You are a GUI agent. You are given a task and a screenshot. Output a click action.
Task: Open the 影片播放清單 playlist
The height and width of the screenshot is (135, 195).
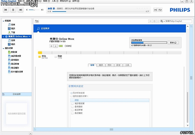[16, 72]
